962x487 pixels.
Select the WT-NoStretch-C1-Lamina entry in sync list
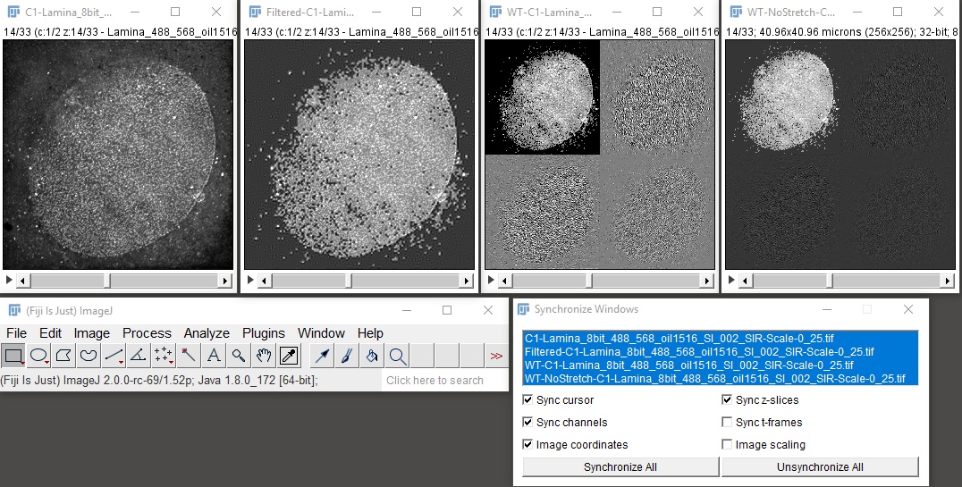coord(721,379)
